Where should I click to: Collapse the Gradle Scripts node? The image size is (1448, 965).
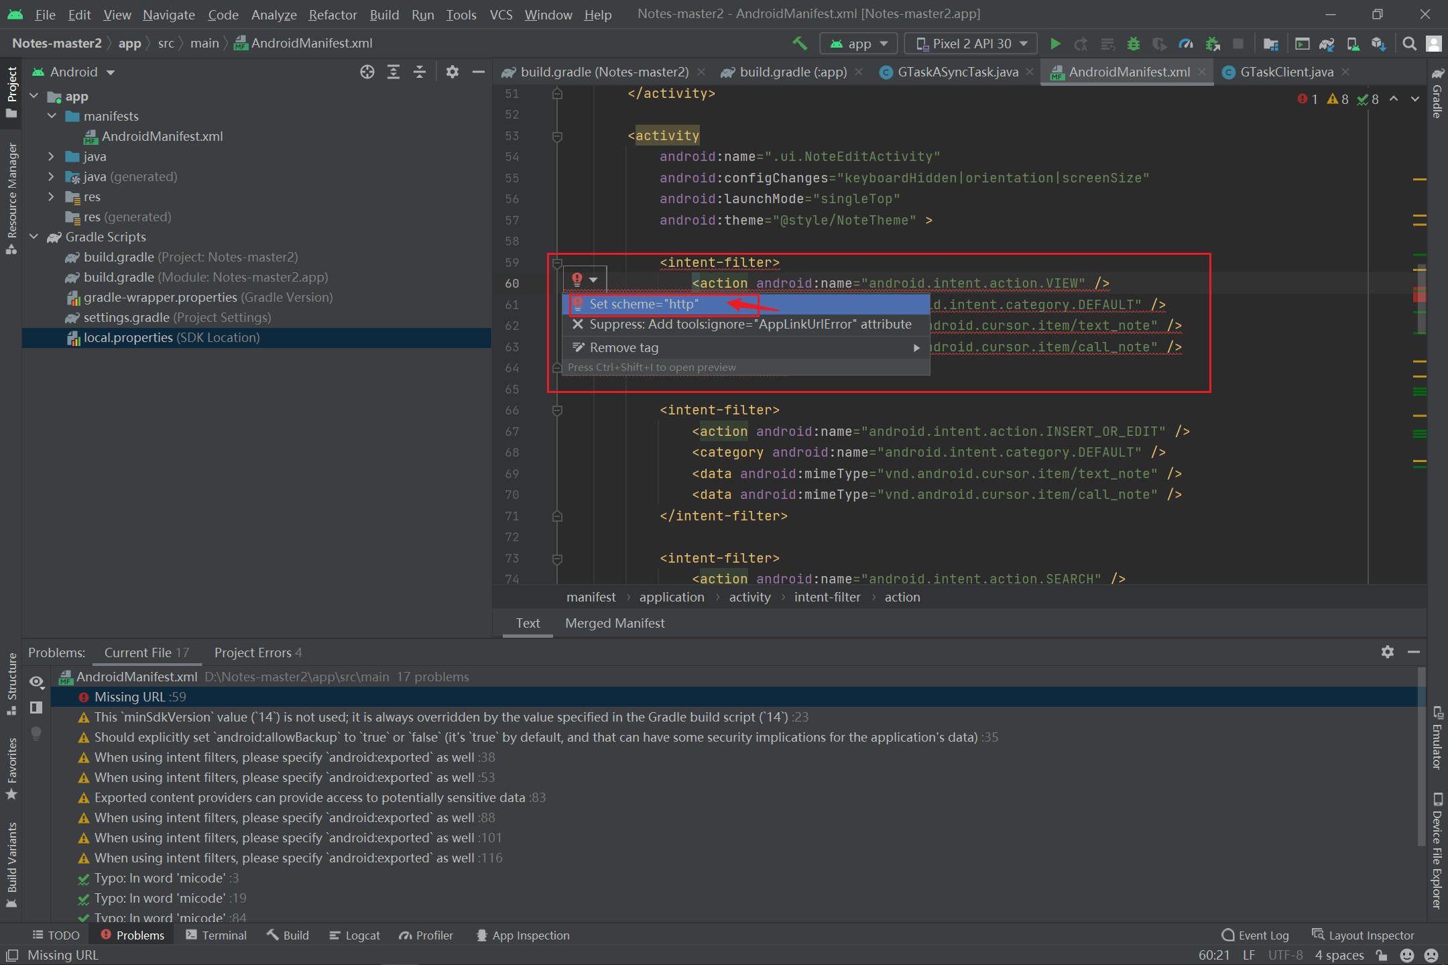[34, 237]
